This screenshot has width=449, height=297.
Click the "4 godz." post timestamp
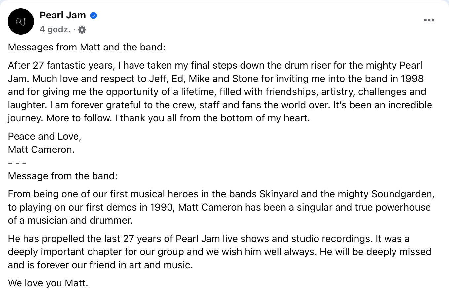coord(55,30)
